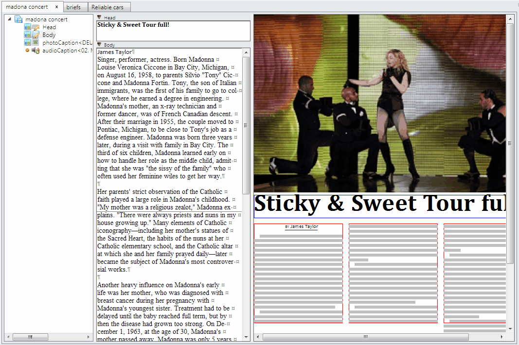Collapse the Body section triangle
Screen dimensions: 519x345
pyautogui.click(x=99, y=45)
